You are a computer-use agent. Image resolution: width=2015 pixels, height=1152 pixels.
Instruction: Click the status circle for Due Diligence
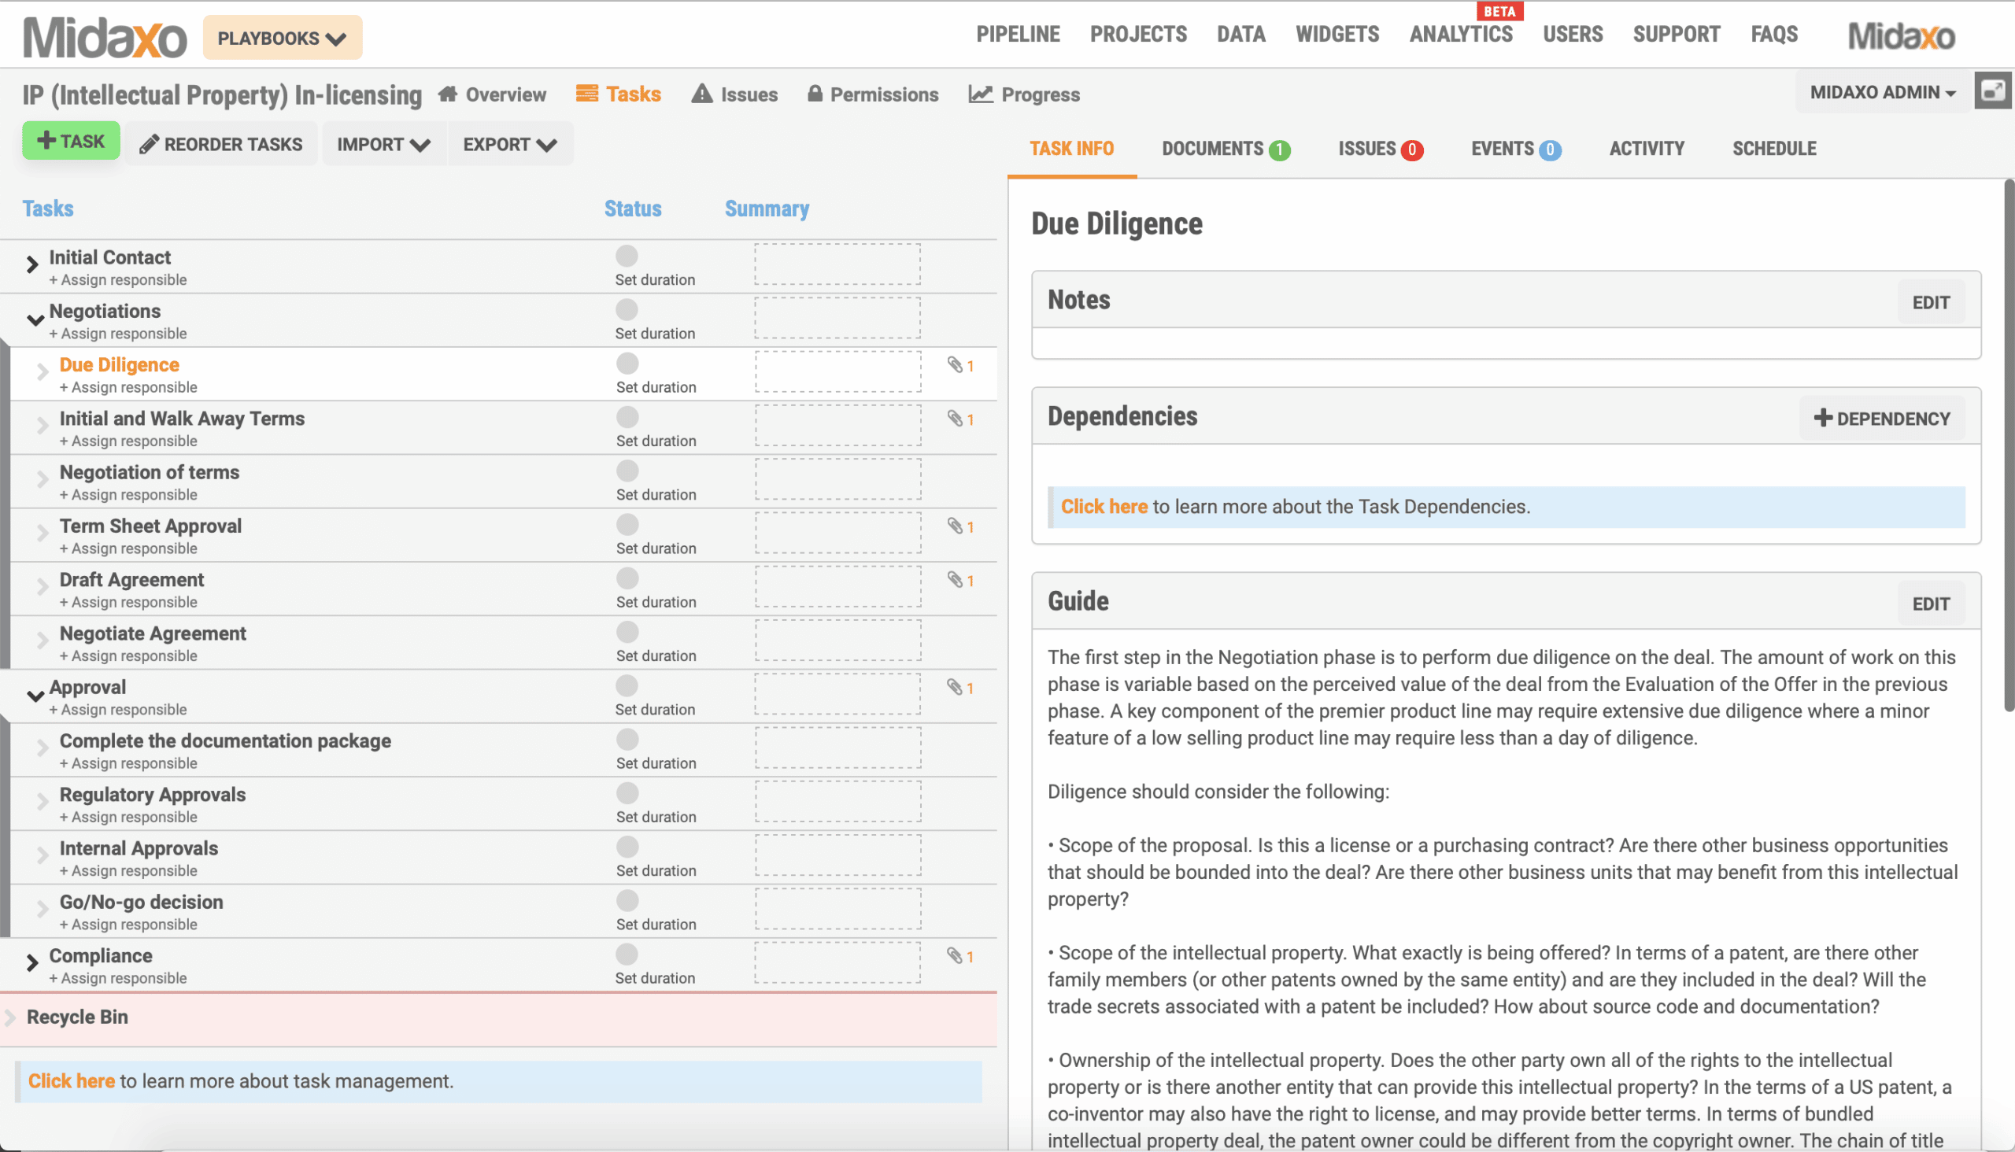[627, 364]
